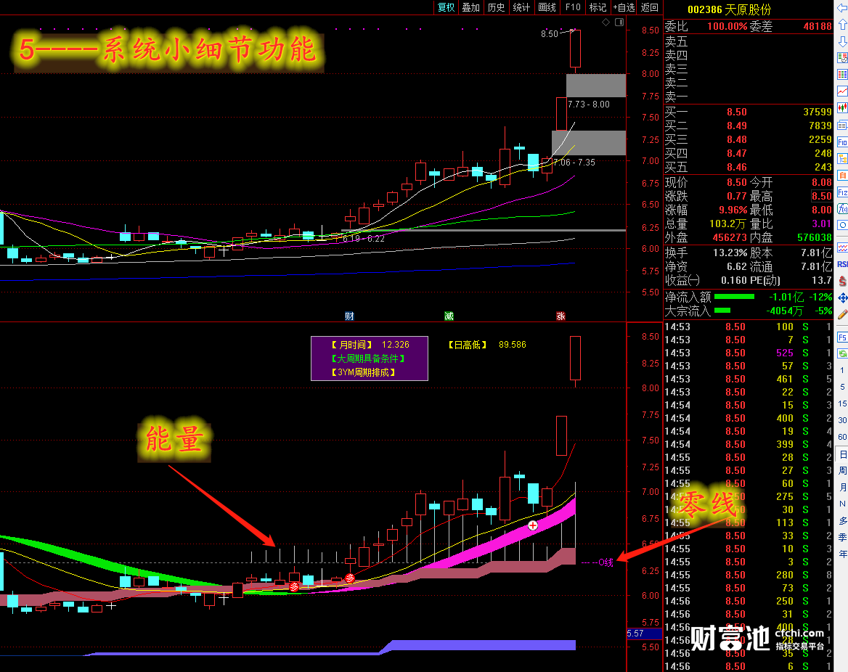Open the f(x) formula icon

[x=842, y=209]
